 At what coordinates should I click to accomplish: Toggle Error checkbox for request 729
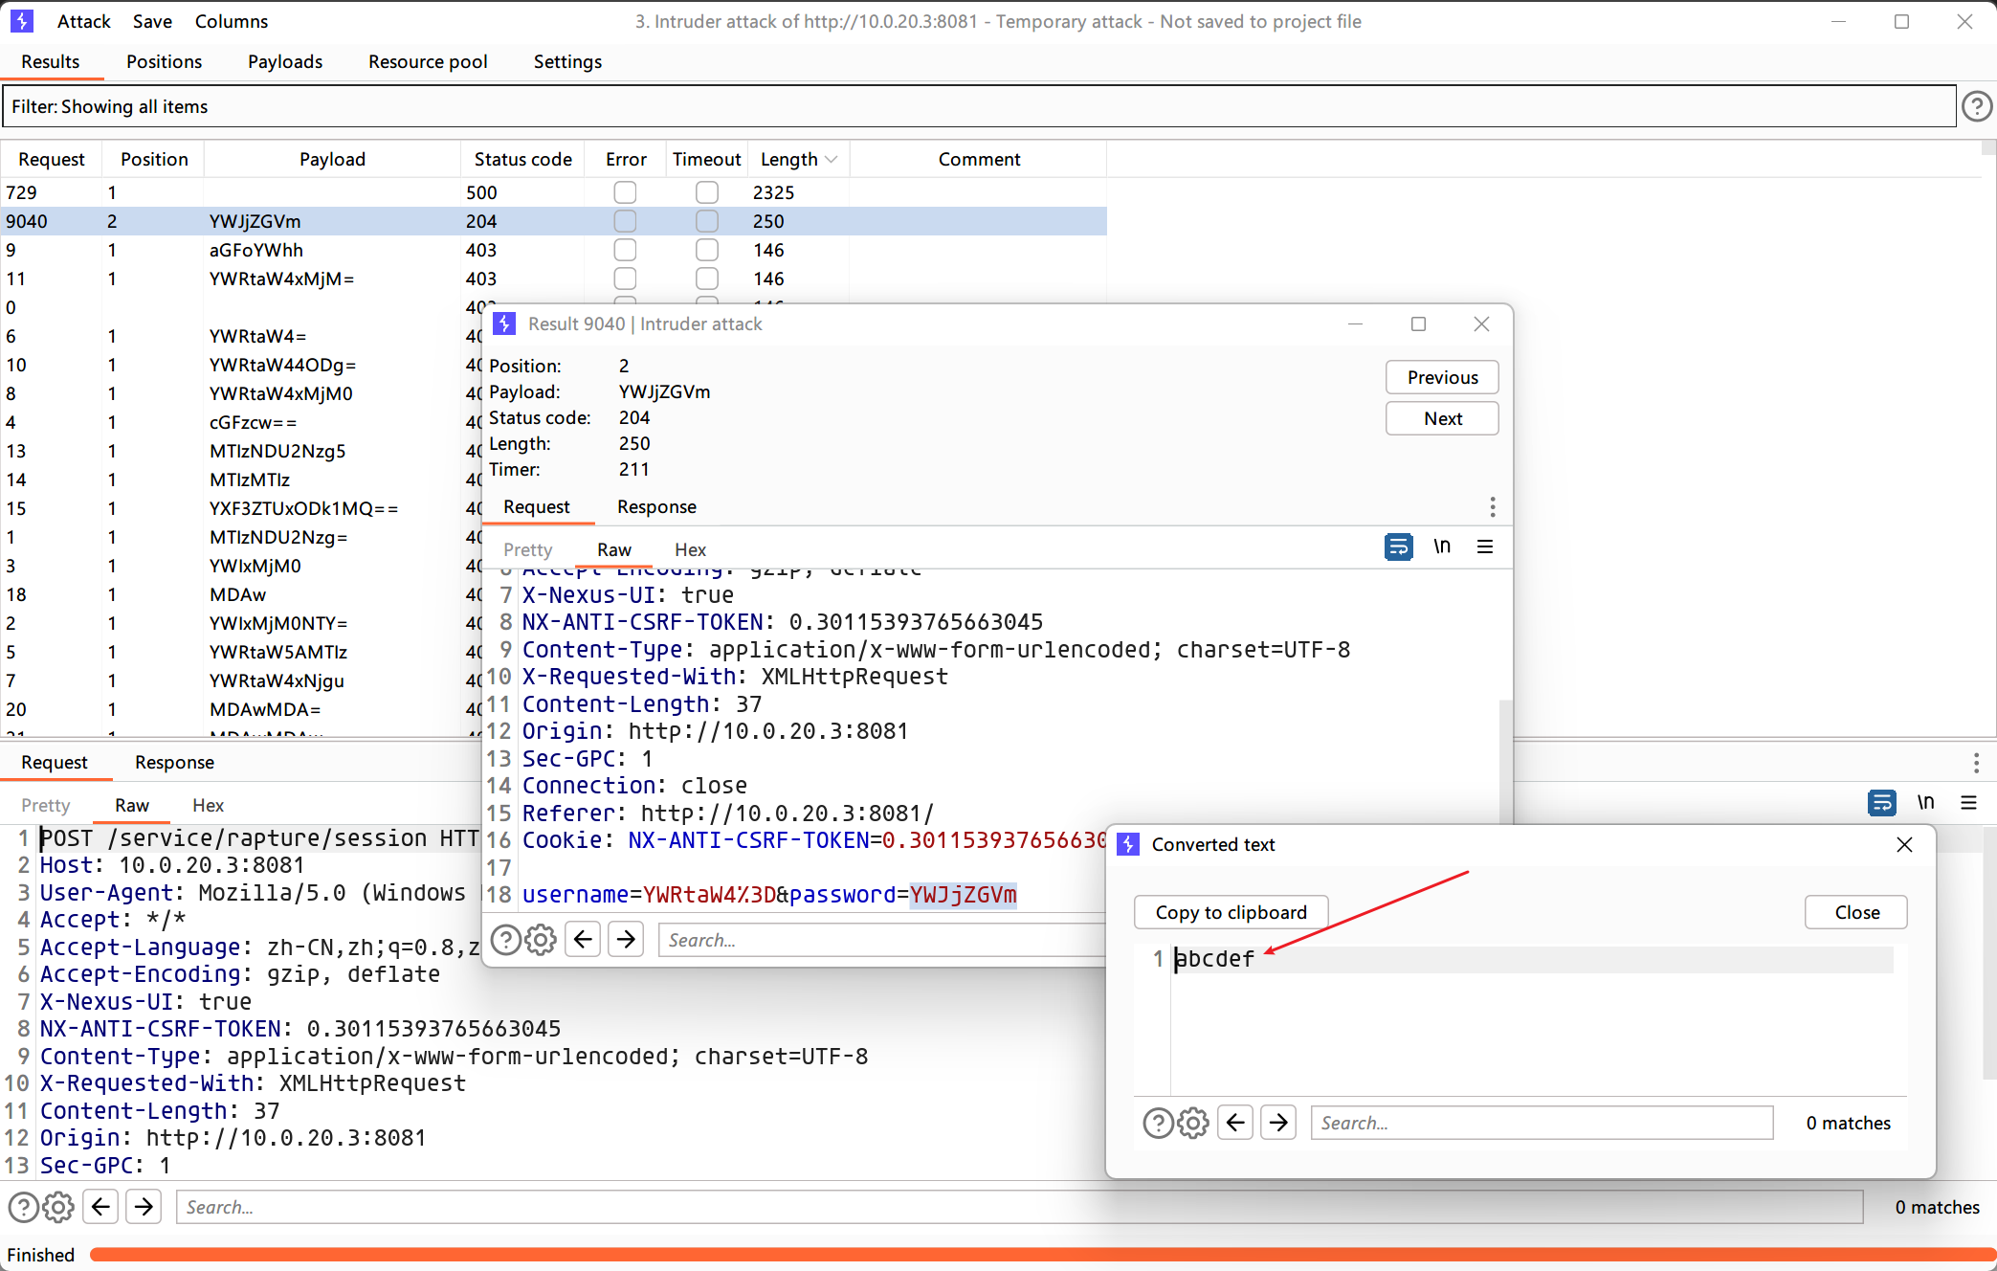pyautogui.click(x=625, y=192)
